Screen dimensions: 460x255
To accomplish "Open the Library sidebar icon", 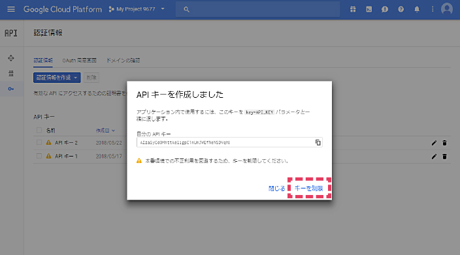I will click(11, 74).
